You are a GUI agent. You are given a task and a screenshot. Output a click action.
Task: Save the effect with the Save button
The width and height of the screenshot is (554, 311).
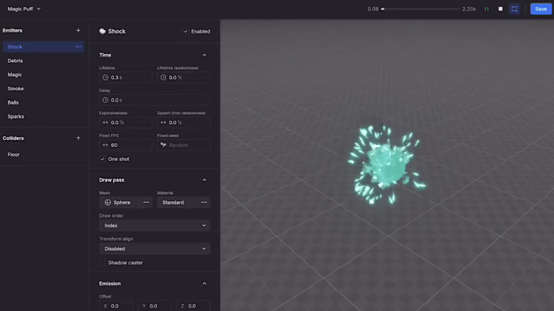click(541, 9)
